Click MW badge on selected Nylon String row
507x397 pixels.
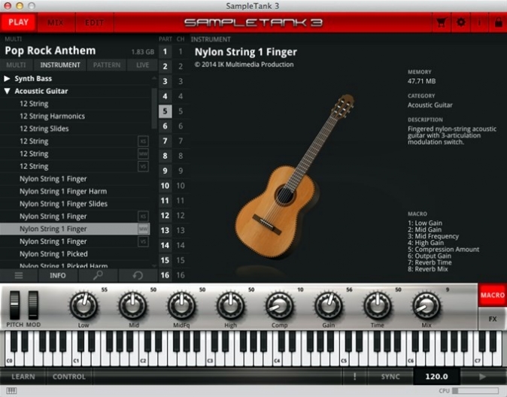pyautogui.click(x=143, y=229)
